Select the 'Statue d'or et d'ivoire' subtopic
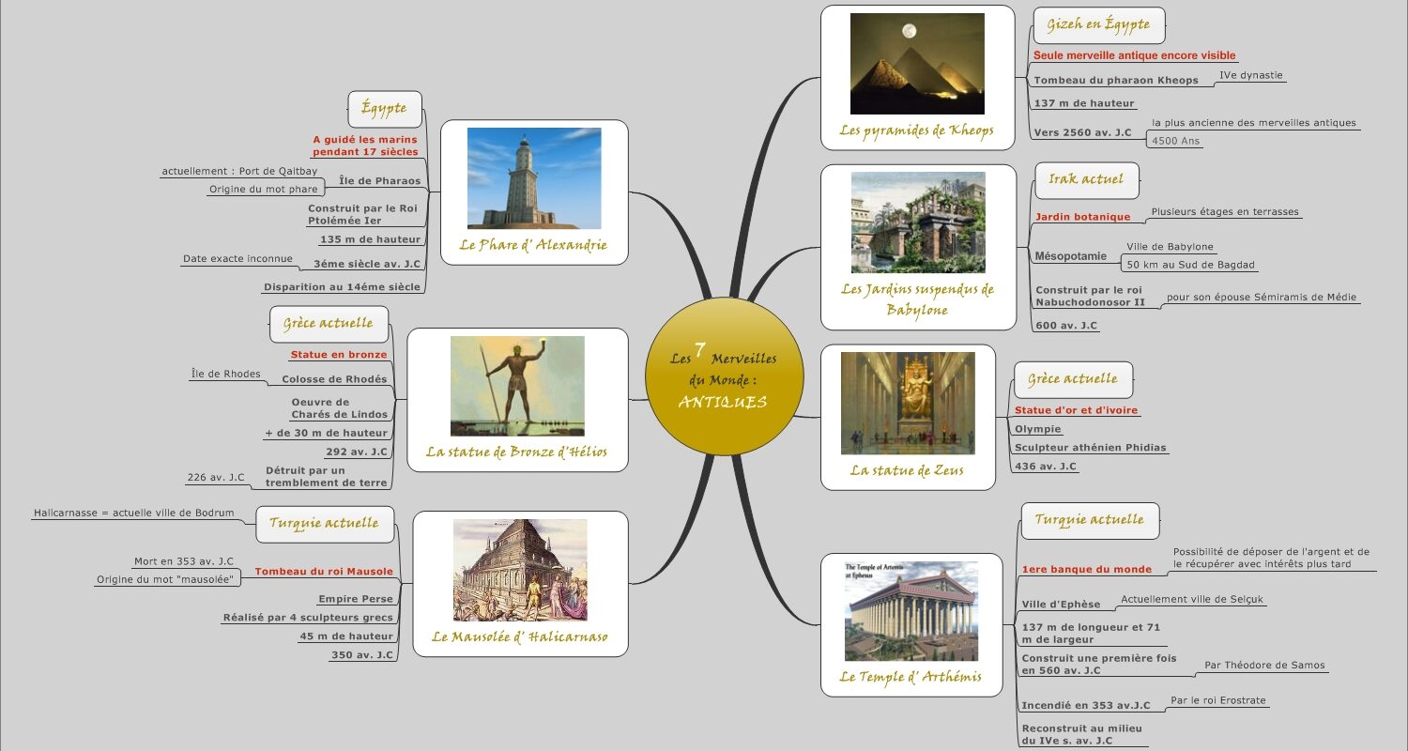The width and height of the screenshot is (1408, 751). coord(1076,410)
